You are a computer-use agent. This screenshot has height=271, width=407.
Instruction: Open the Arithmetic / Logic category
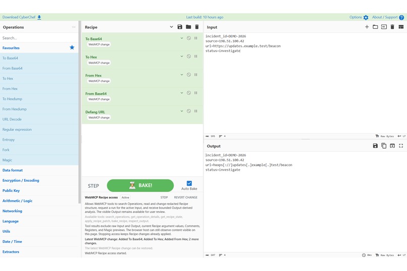pos(39,201)
